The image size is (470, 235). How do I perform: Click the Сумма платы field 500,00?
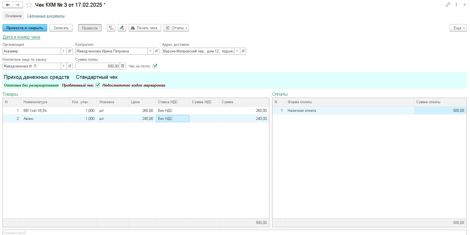pyautogui.click(x=98, y=66)
